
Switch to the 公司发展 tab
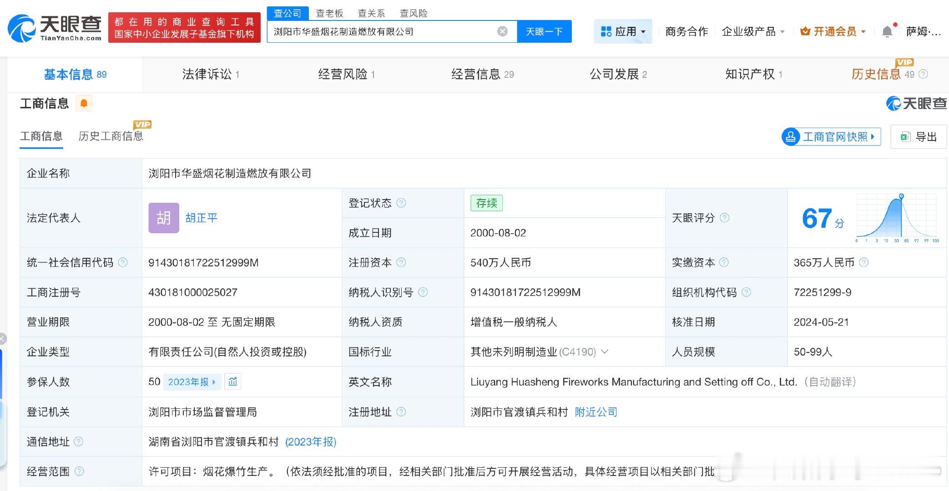pyautogui.click(x=618, y=74)
